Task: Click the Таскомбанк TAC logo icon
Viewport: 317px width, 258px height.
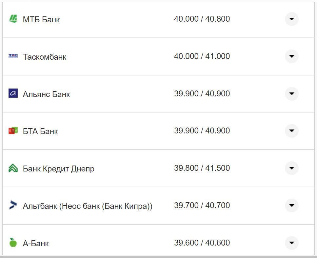Action: [13, 56]
